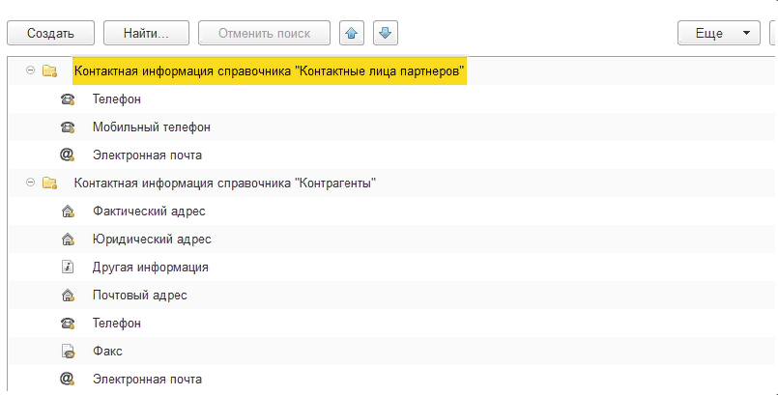The width and height of the screenshot is (778, 395).
Task: Open the Еще dropdown menu
Action: (x=718, y=34)
